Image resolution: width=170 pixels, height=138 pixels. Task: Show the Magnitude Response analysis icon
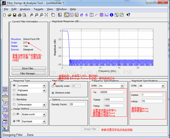pyautogui.click(x=67, y=15)
